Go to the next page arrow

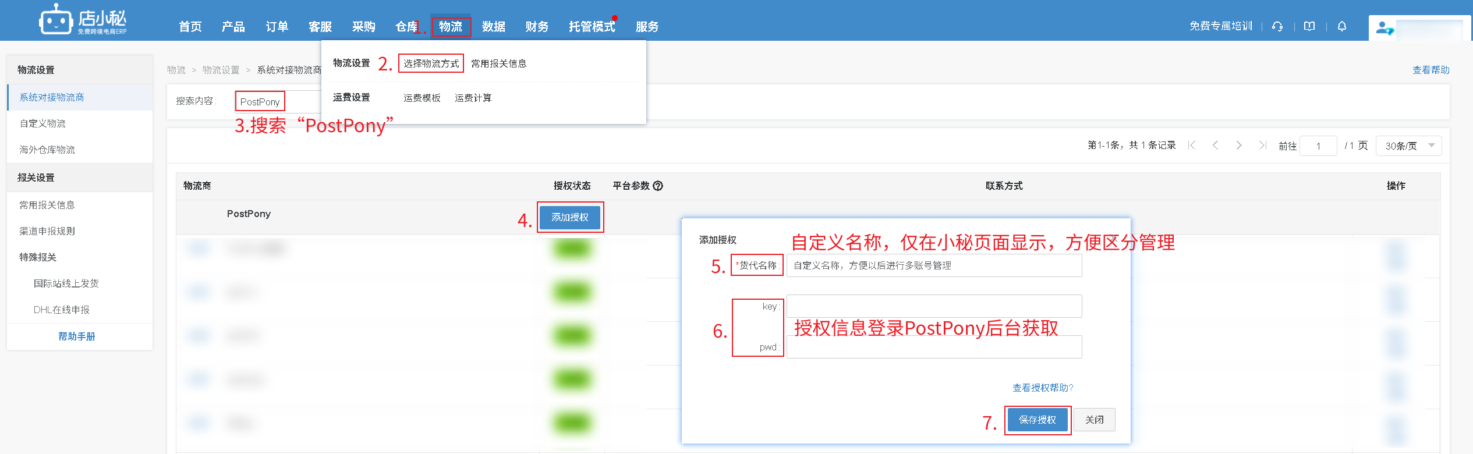1239,146
